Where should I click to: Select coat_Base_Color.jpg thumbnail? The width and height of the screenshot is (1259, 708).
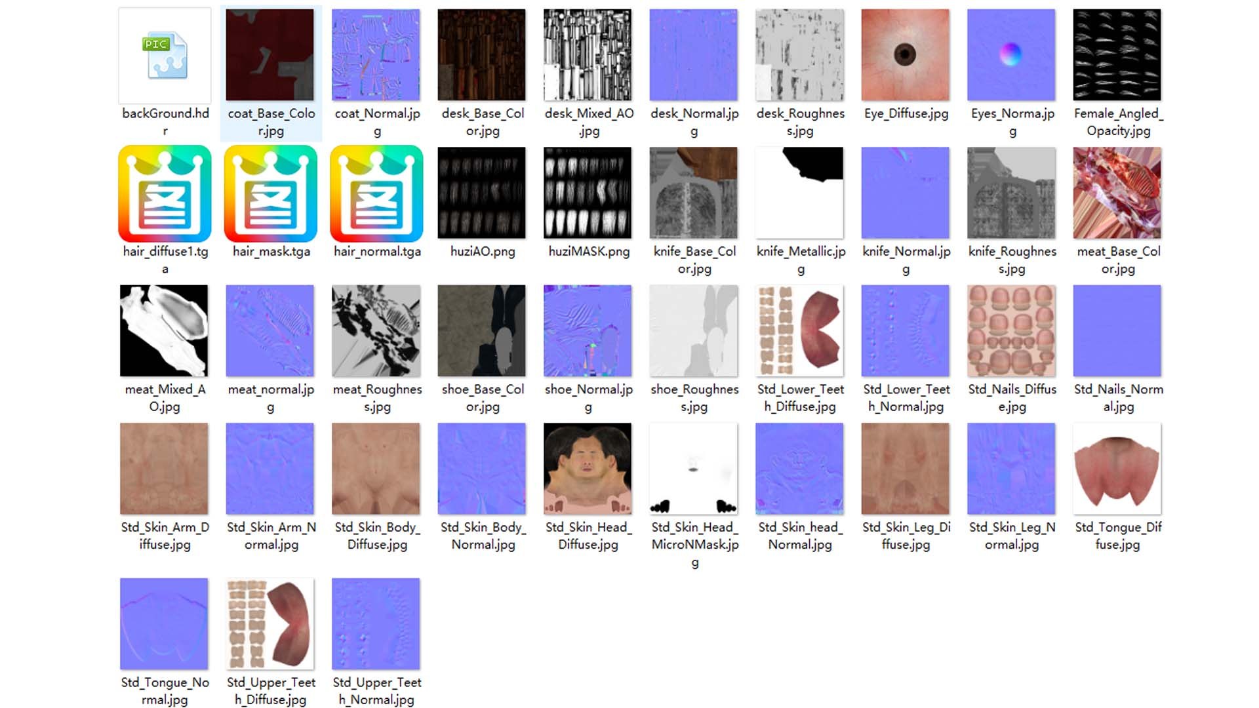(x=270, y=55)
